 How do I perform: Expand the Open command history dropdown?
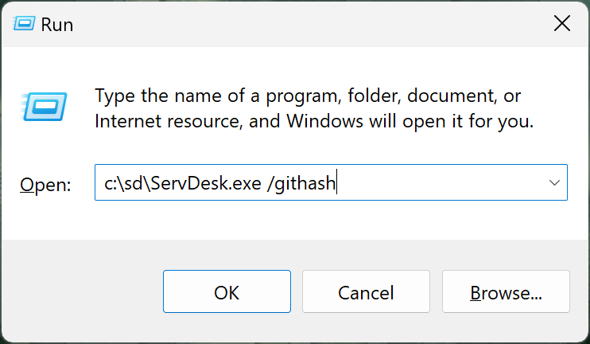point(554,183)
